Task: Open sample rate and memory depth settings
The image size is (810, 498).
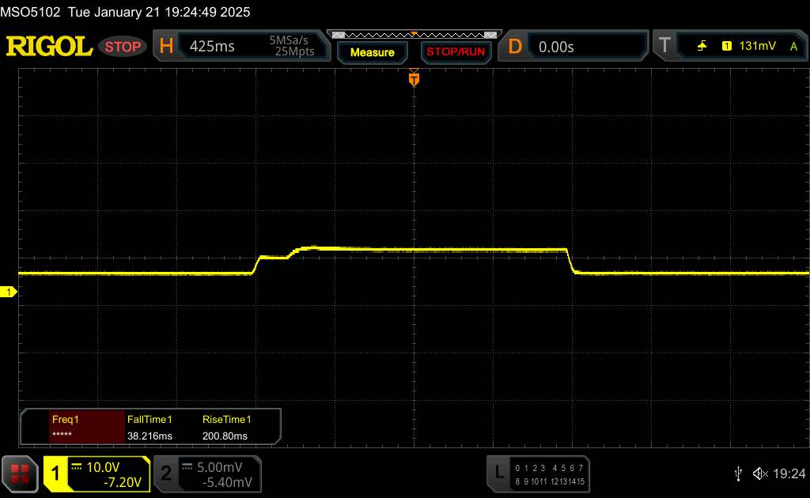Action: tap(292, 47)
